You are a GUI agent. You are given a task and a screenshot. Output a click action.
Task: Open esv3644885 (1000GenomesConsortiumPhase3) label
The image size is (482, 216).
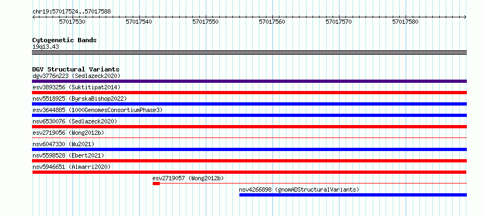click(97, 110)
